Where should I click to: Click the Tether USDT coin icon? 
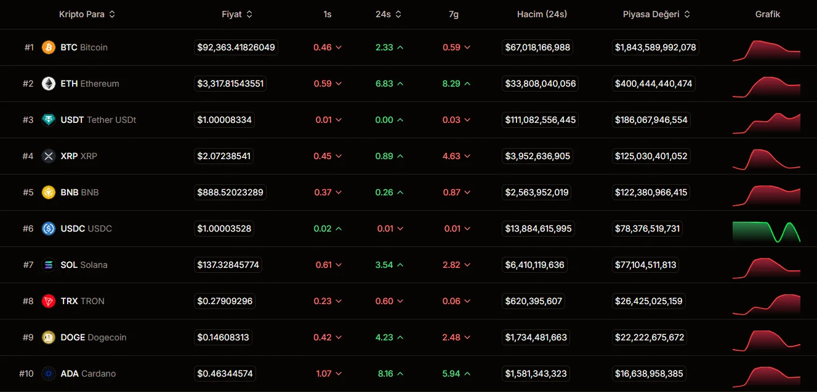[x=49, y=120]
